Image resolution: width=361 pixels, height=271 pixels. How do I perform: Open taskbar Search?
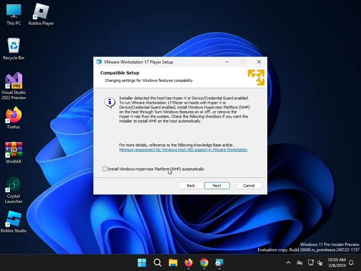[x=158, y=263]
